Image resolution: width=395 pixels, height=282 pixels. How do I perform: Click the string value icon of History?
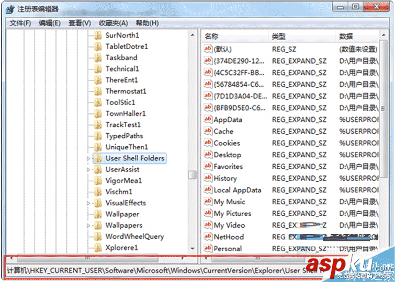208,178
